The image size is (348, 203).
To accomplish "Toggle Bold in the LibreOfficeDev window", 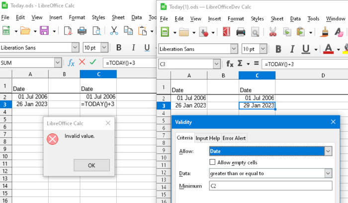I will (278, 49).
